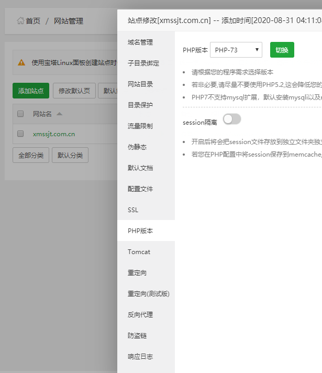Click the sort arrow beside 网站名
322x373 pixels.
(59, 114)
